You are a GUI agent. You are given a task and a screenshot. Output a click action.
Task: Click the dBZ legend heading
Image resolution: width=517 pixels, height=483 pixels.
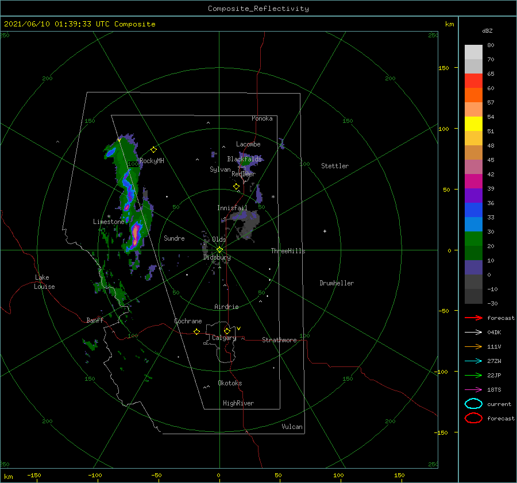click(x=487, y=31)
